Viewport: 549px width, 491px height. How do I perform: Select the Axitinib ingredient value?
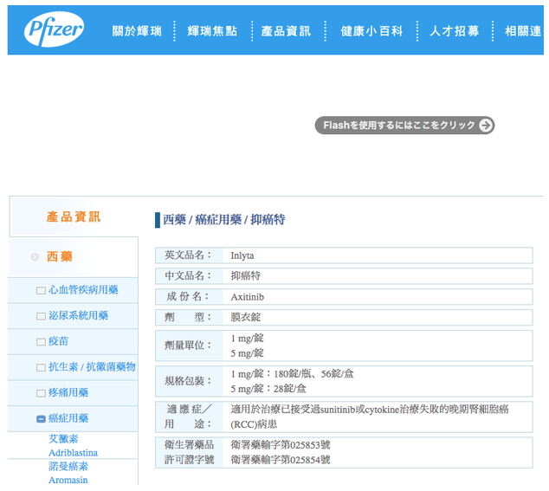pyautogui.click(x=247, y=297)
